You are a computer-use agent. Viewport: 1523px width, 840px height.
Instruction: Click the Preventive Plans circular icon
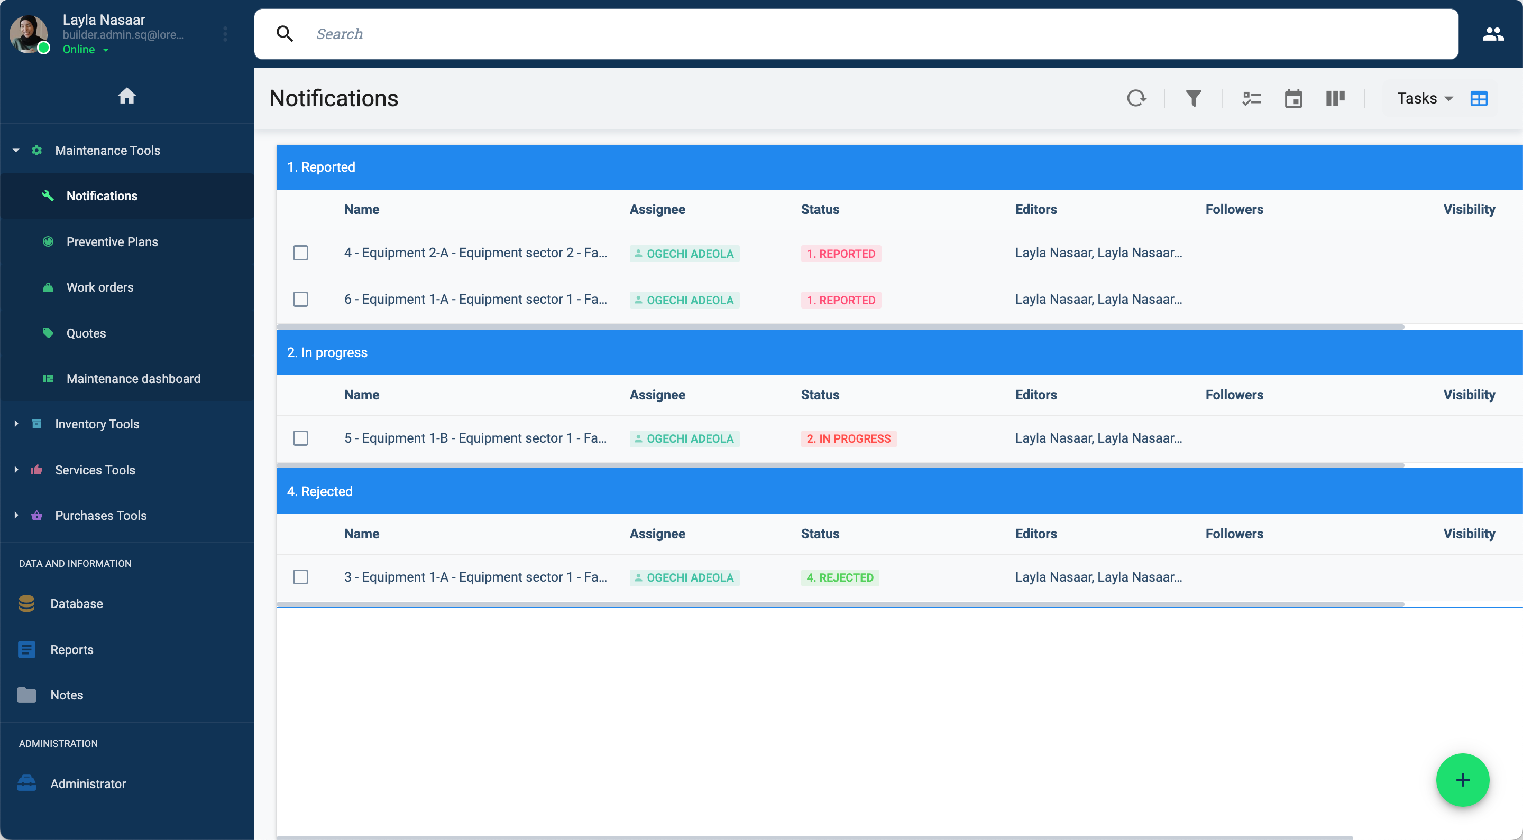[x=48, y=241]
